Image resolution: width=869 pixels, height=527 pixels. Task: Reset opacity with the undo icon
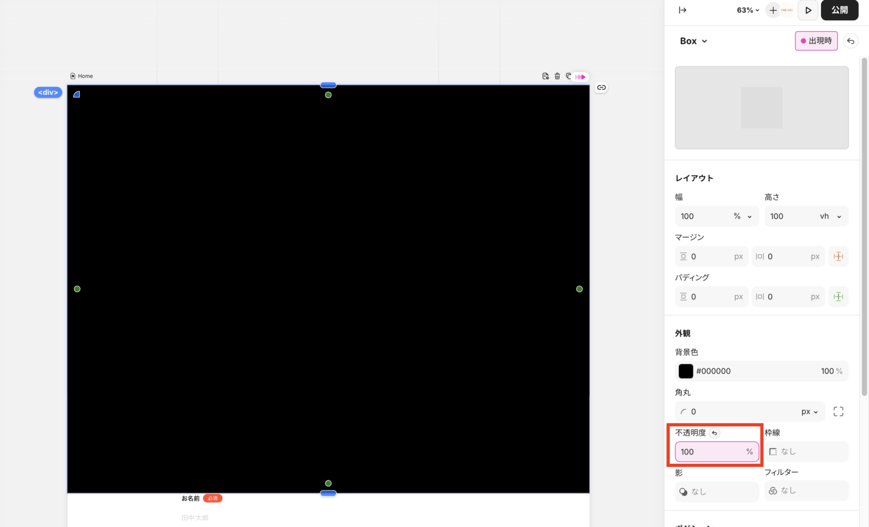tap(714, 433)
